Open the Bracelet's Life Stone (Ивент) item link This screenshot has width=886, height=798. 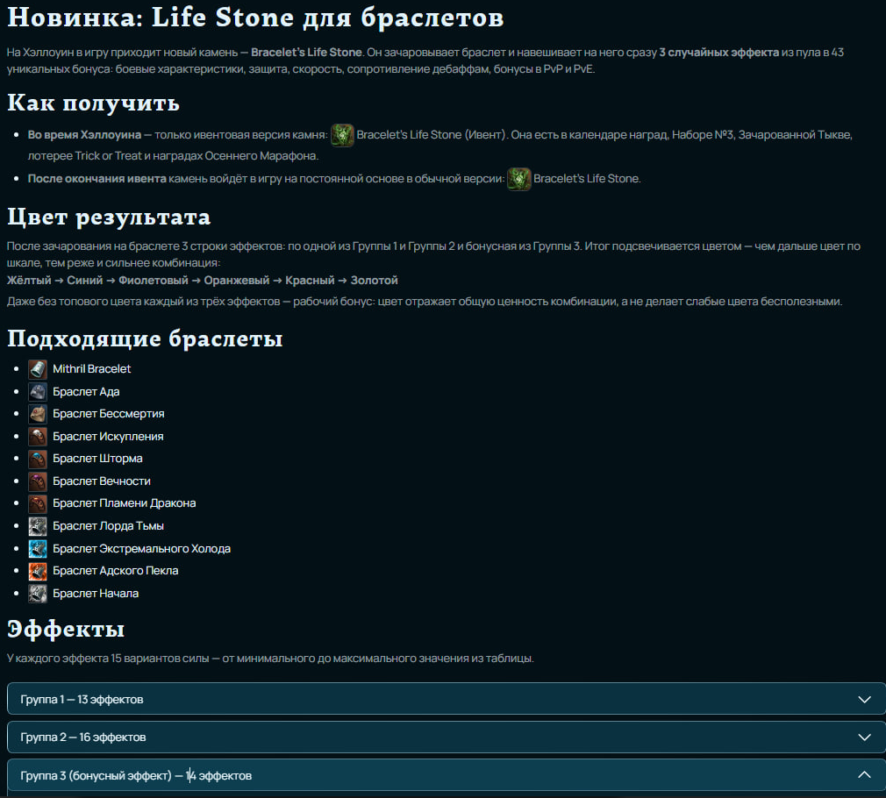point(431,135)
